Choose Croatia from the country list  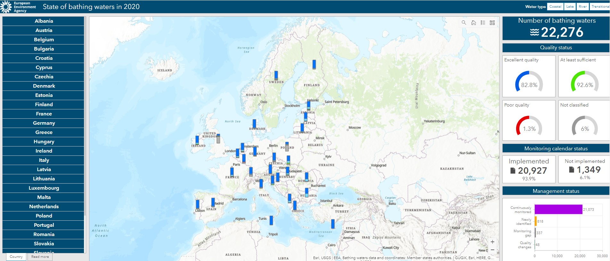tap(43, 58)
